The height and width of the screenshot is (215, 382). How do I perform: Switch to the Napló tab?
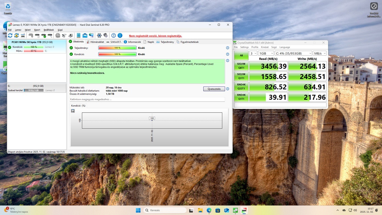[x=149, y=42]
